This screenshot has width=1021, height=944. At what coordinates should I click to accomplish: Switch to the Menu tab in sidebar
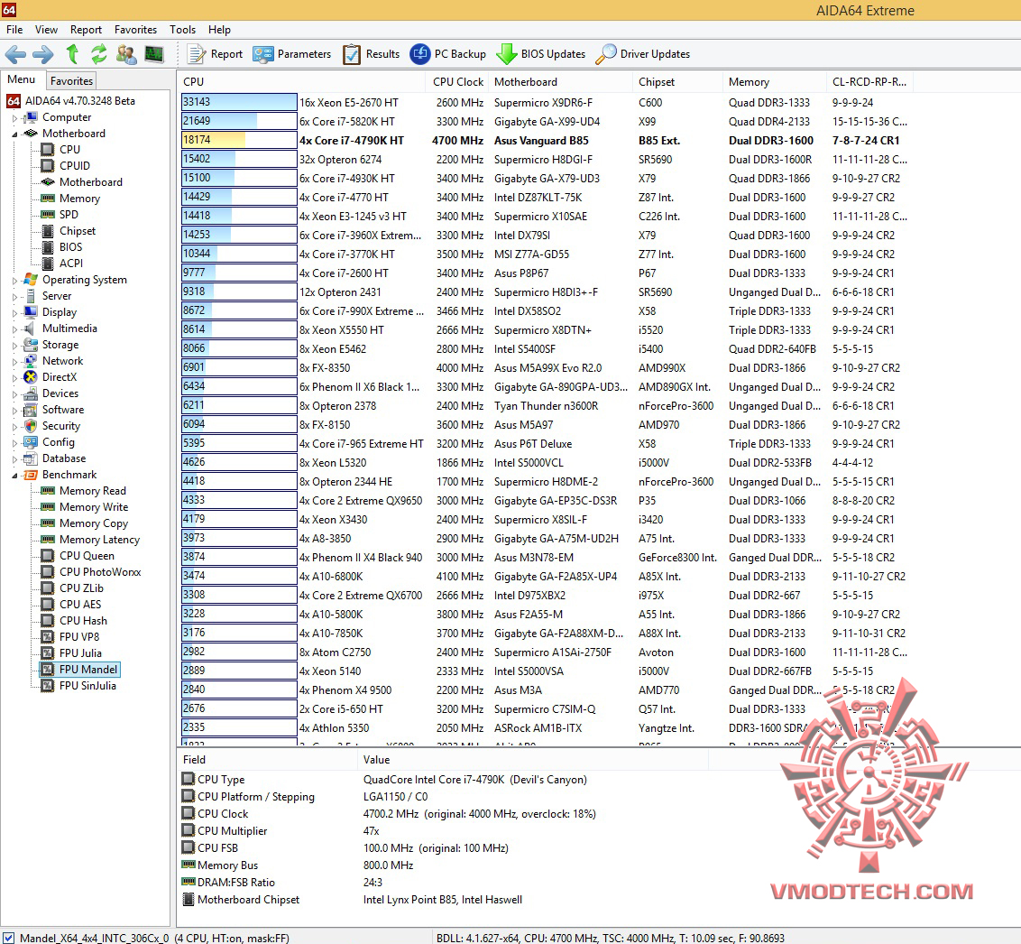coord(22,79)
